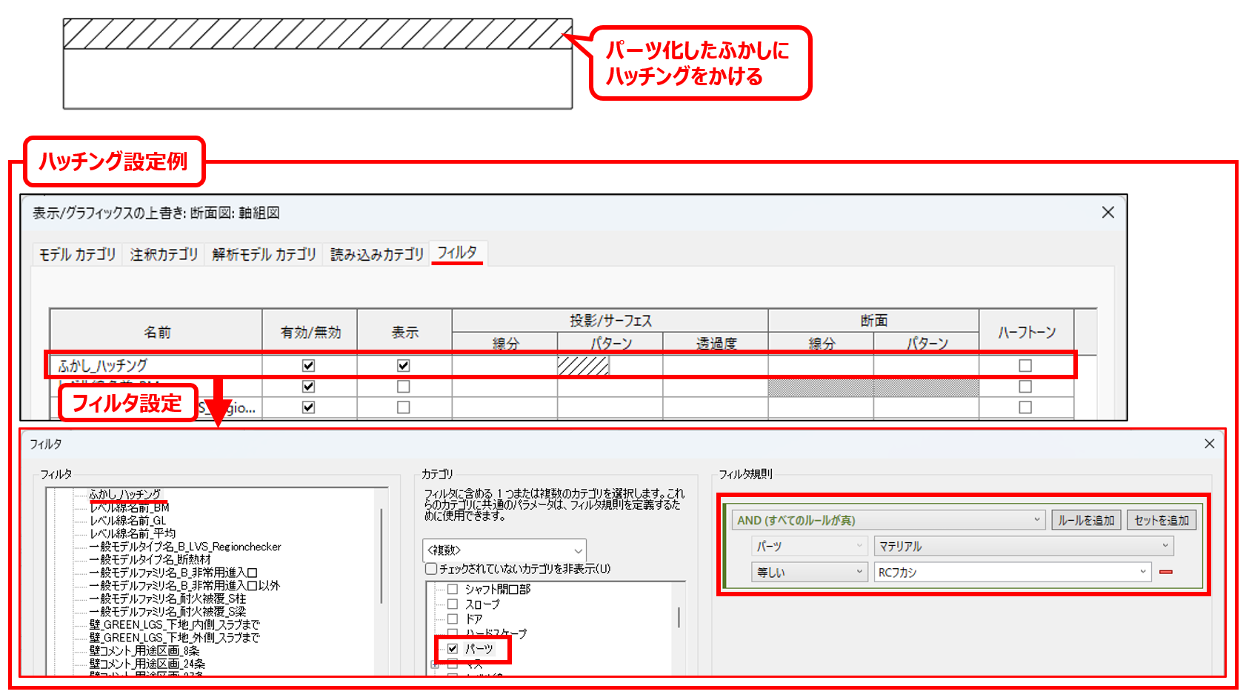
Task: Click the scrollbar of the category list
Action: pyautogui.click(x=679, y=617)
